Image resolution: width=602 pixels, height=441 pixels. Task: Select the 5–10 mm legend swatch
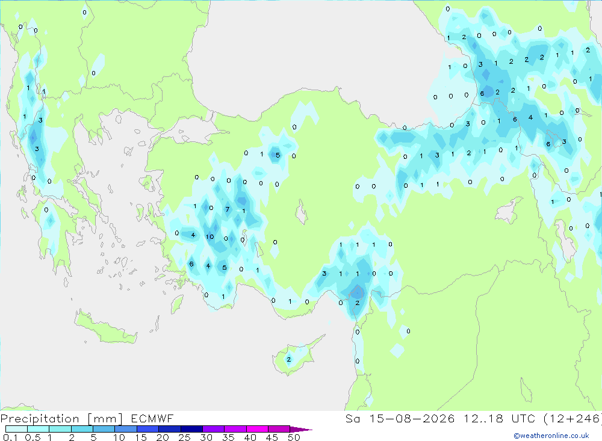click(104, 429)
